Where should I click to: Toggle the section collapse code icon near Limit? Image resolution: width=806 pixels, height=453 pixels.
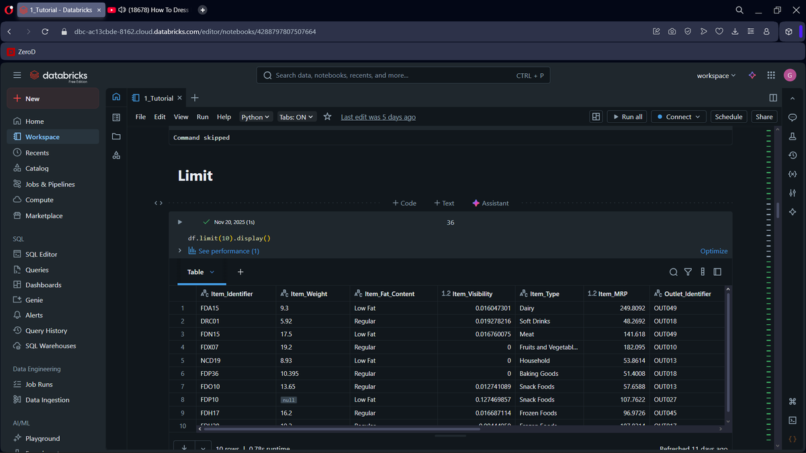(x=159, y=203)
